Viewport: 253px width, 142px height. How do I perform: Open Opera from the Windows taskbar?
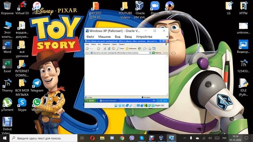tap(92, 138)
